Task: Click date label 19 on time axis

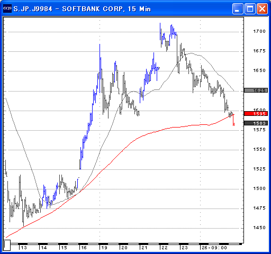Action: point(104,248)
